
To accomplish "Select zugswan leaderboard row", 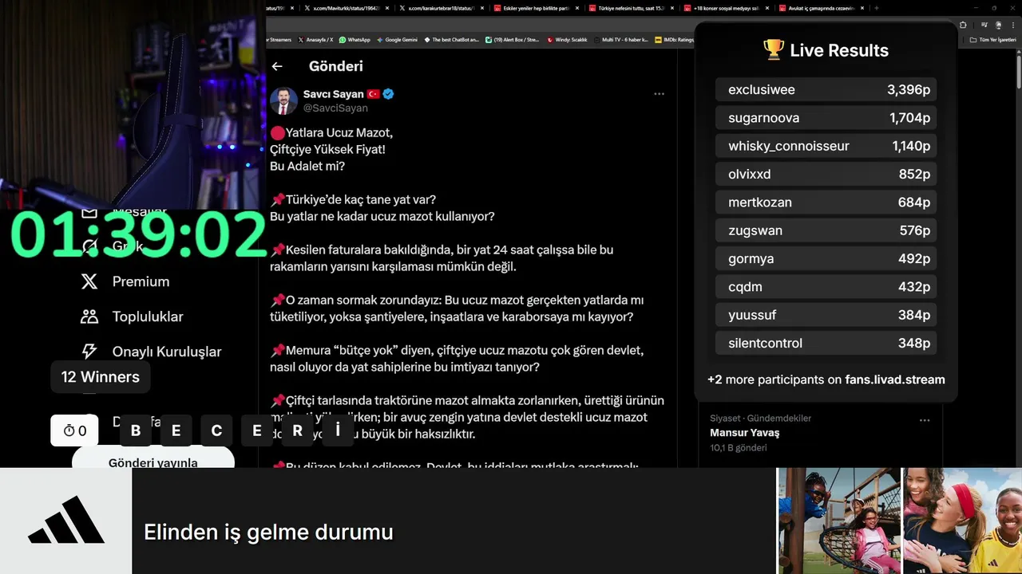I will [x=826, y=230].
